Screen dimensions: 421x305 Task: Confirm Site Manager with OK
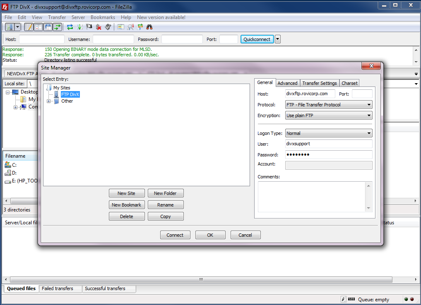tap(210, 235)
